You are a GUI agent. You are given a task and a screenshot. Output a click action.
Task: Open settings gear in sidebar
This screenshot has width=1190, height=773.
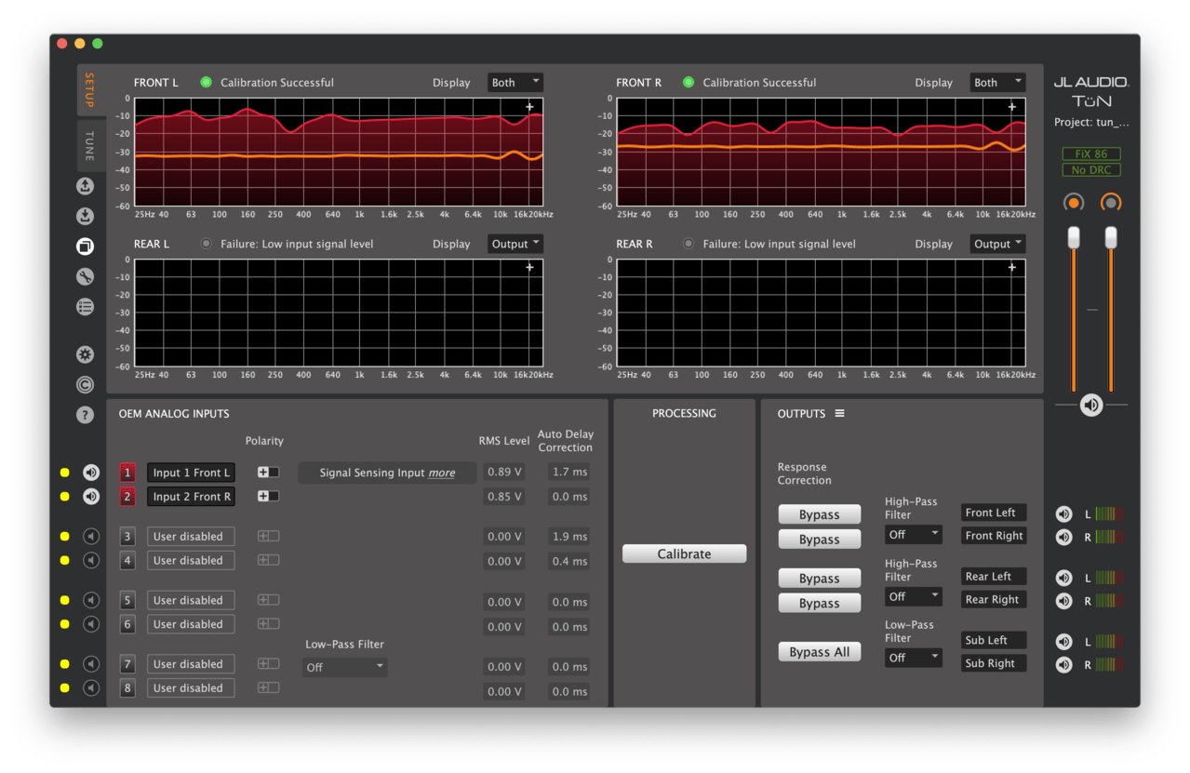(x=85, y=354)
